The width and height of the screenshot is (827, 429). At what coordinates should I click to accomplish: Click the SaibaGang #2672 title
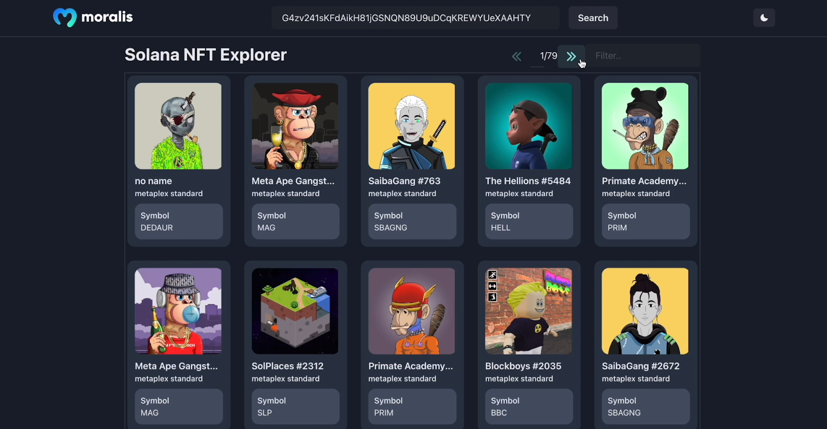pyautogui.click(x=640, y=366)
